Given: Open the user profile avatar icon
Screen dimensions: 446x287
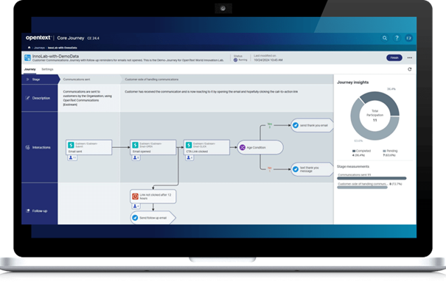Looking at the screenshot, I should tap(408, 38).
